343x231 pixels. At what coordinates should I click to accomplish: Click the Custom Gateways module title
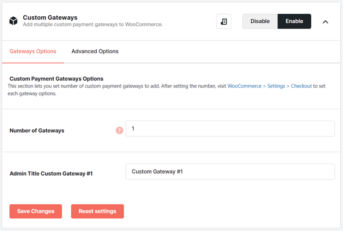click(x=50, y=18)
